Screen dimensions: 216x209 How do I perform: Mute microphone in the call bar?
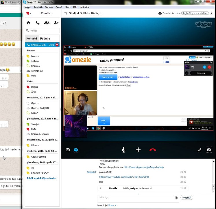124,150
